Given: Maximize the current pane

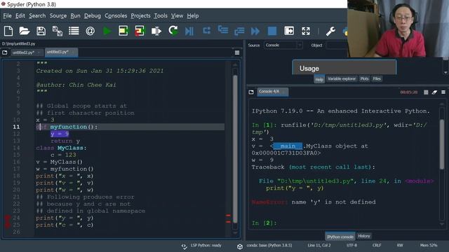Looking at the screenshot, I should coord(289,31).
